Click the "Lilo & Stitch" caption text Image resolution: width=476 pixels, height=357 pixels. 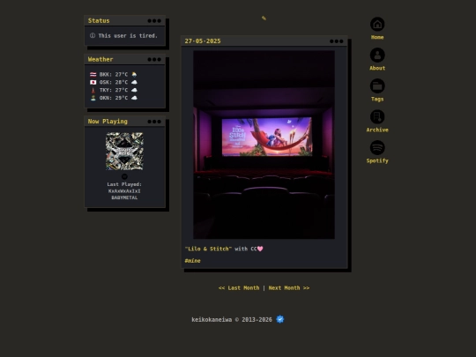click(x=208, y=249)
